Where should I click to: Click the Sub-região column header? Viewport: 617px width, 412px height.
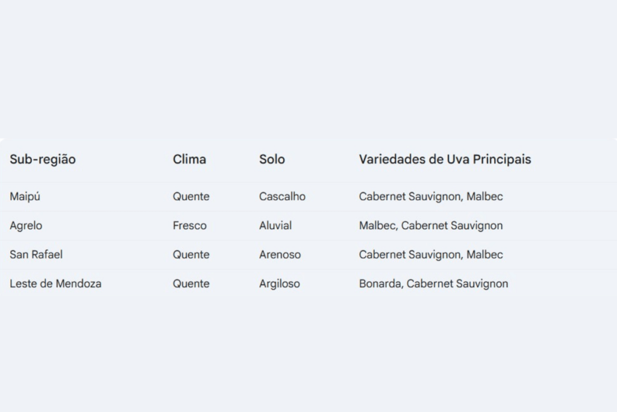(43, 159)
